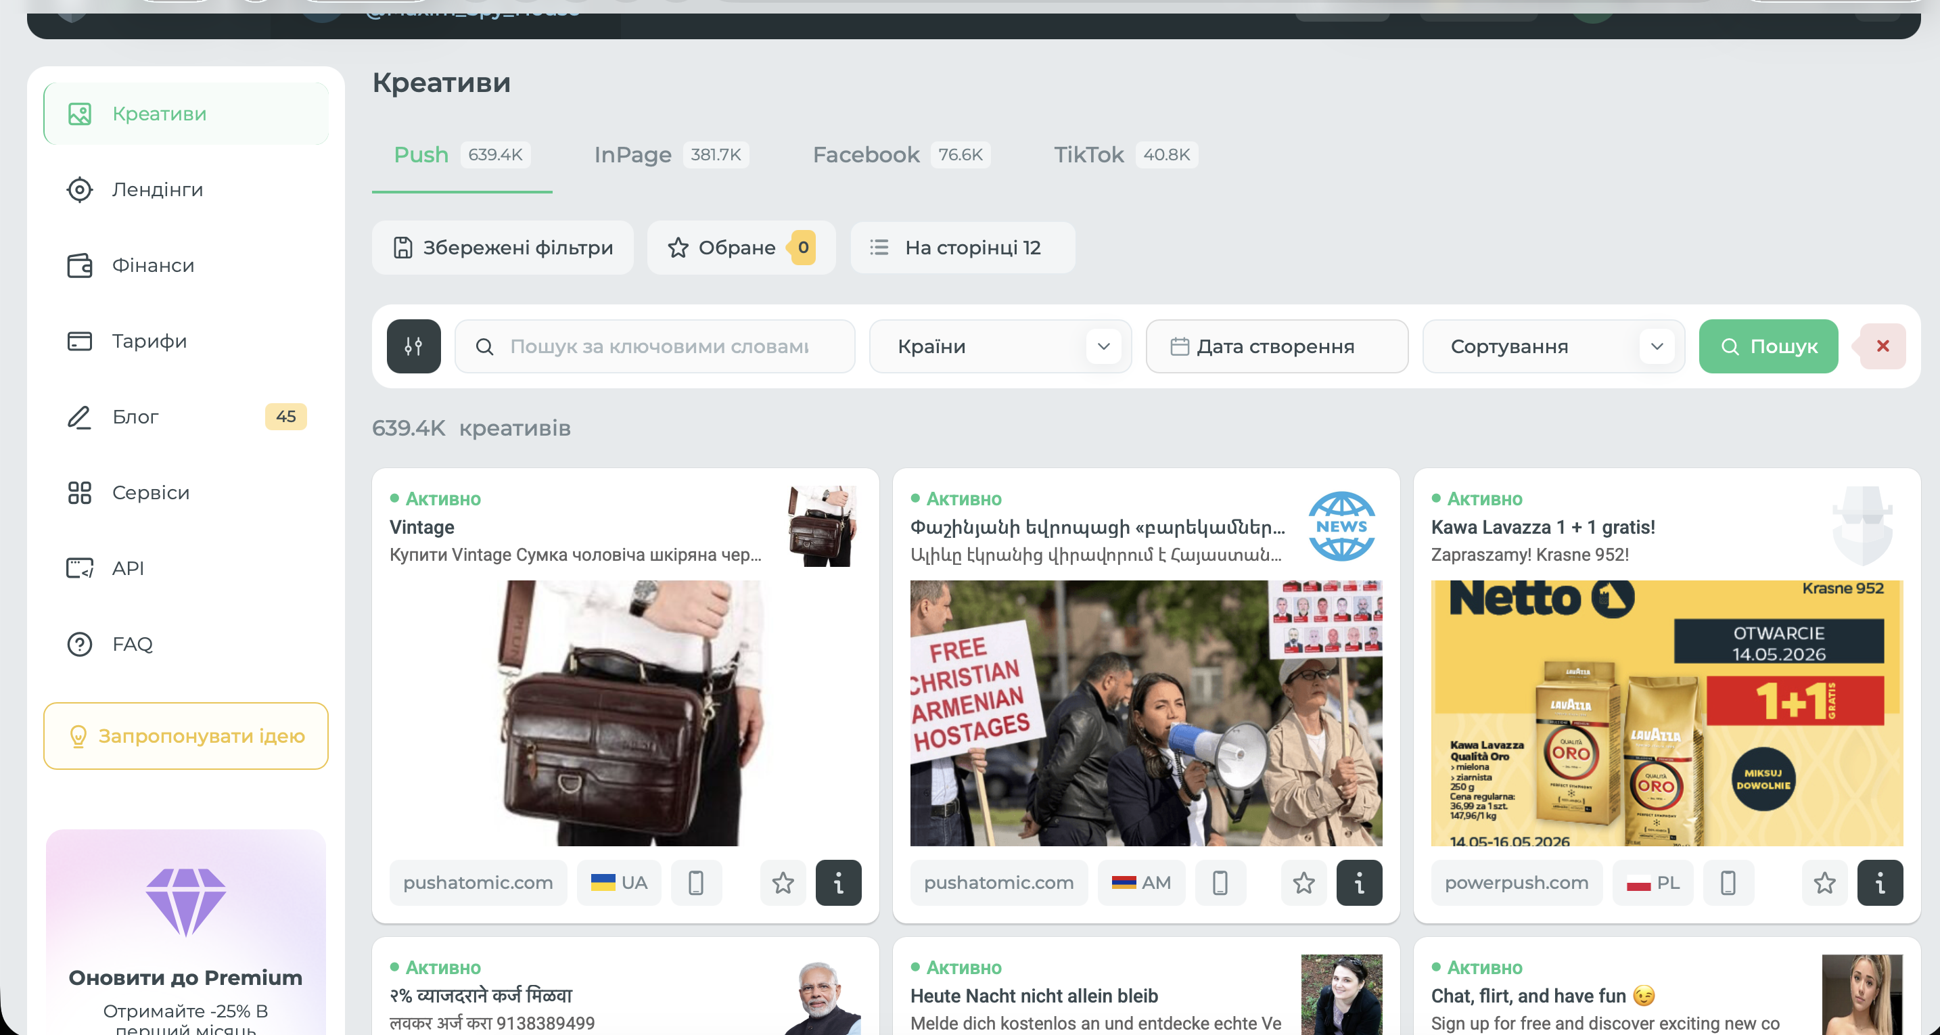This screenshot has height=1035, width=1940.
Task: Click the mobile device icon on Kawa Lavazza card
Action: 1728,883
